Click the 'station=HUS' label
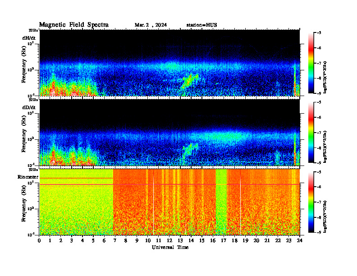Image resolution: width=357 pixels, height=276 pixels. coord(201,25)
